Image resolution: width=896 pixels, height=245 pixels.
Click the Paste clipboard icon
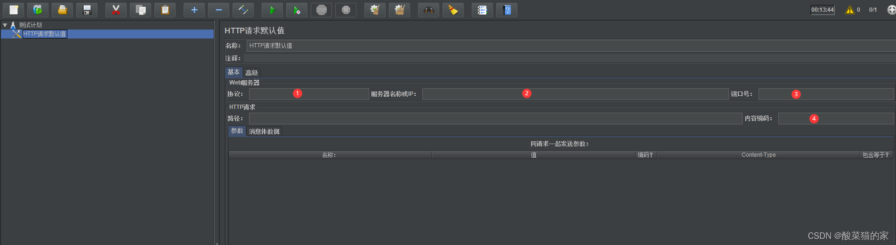(x=165, y=10)
